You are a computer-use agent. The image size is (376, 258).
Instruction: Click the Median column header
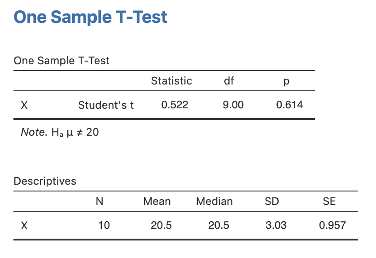coord(214,201)
